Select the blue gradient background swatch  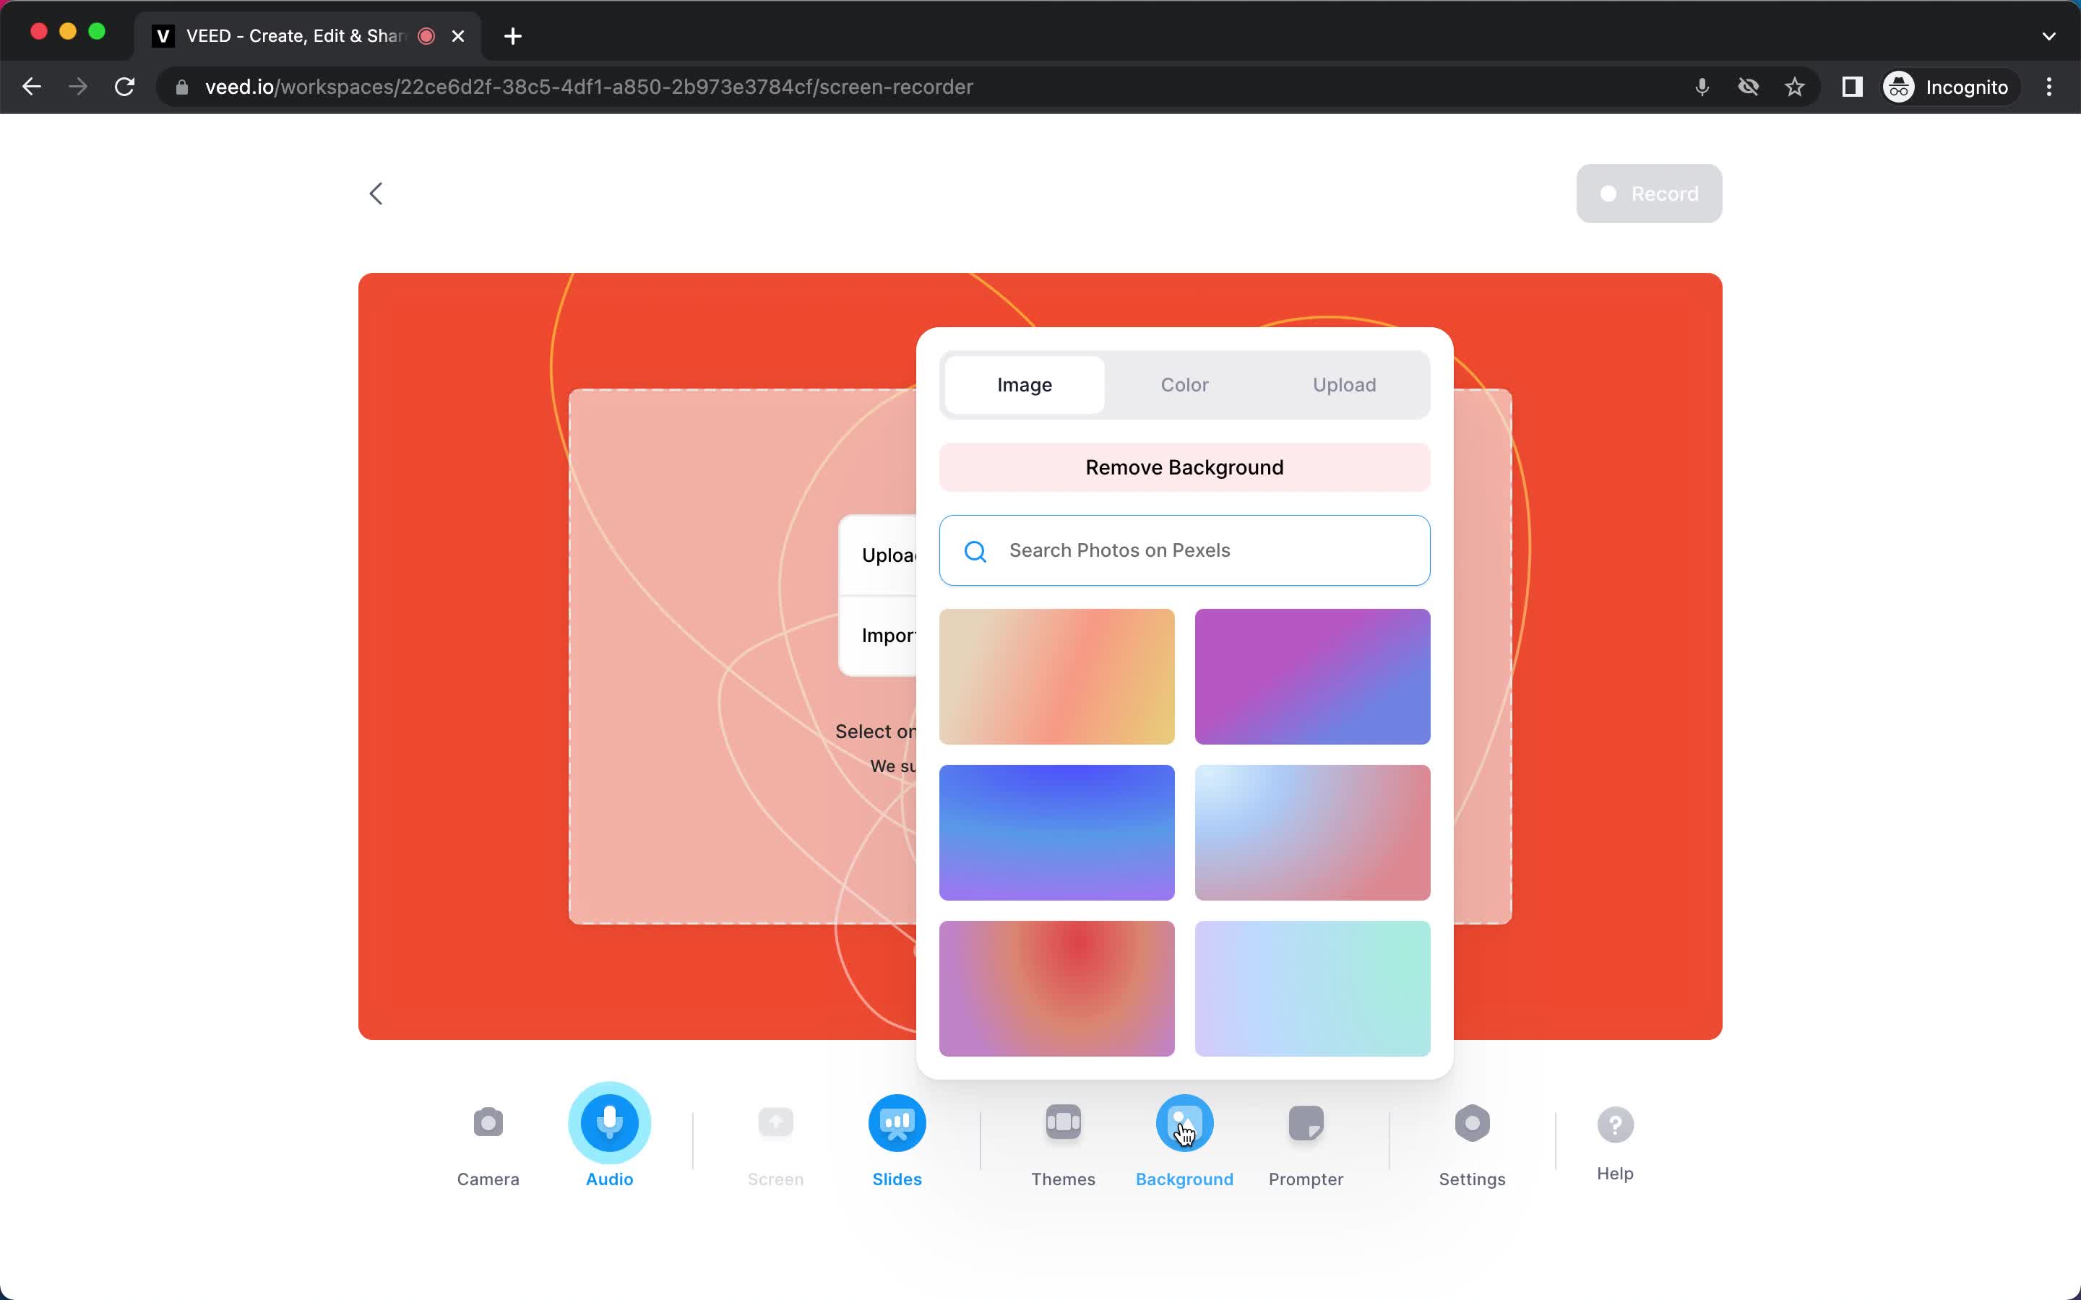tap(1056, 831)
